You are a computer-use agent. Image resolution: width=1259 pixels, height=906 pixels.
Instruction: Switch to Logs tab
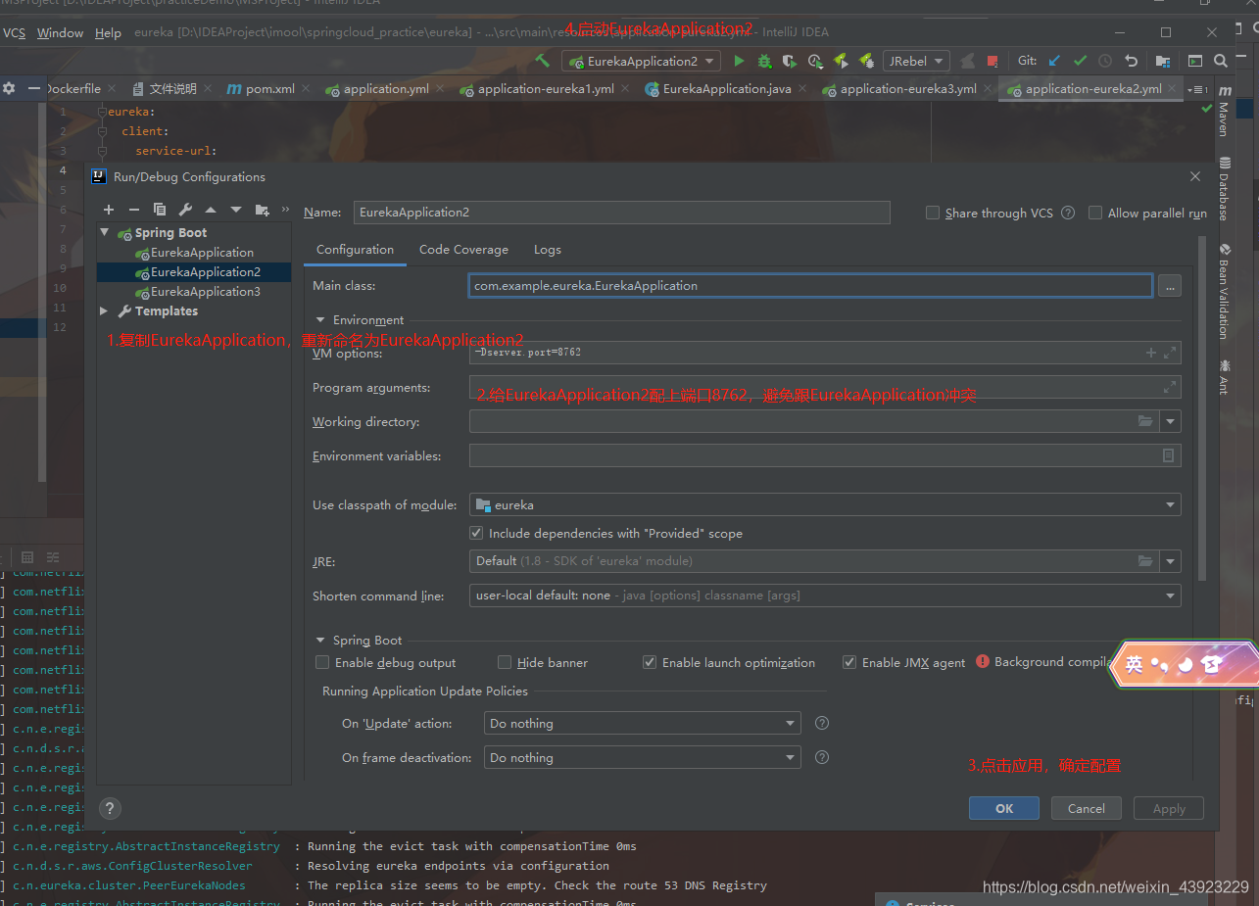click(x=548, y=250)
